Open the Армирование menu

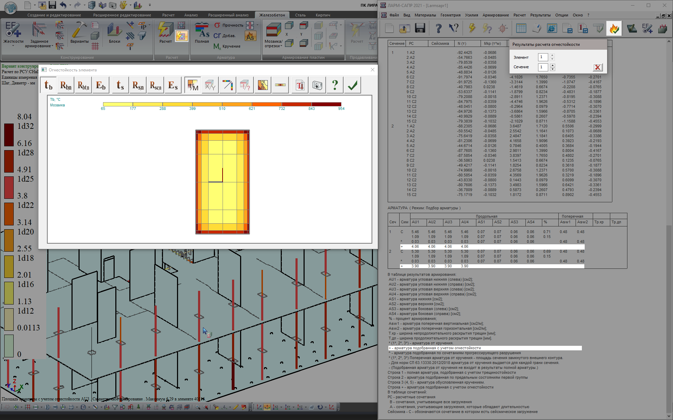click(495, 15)
